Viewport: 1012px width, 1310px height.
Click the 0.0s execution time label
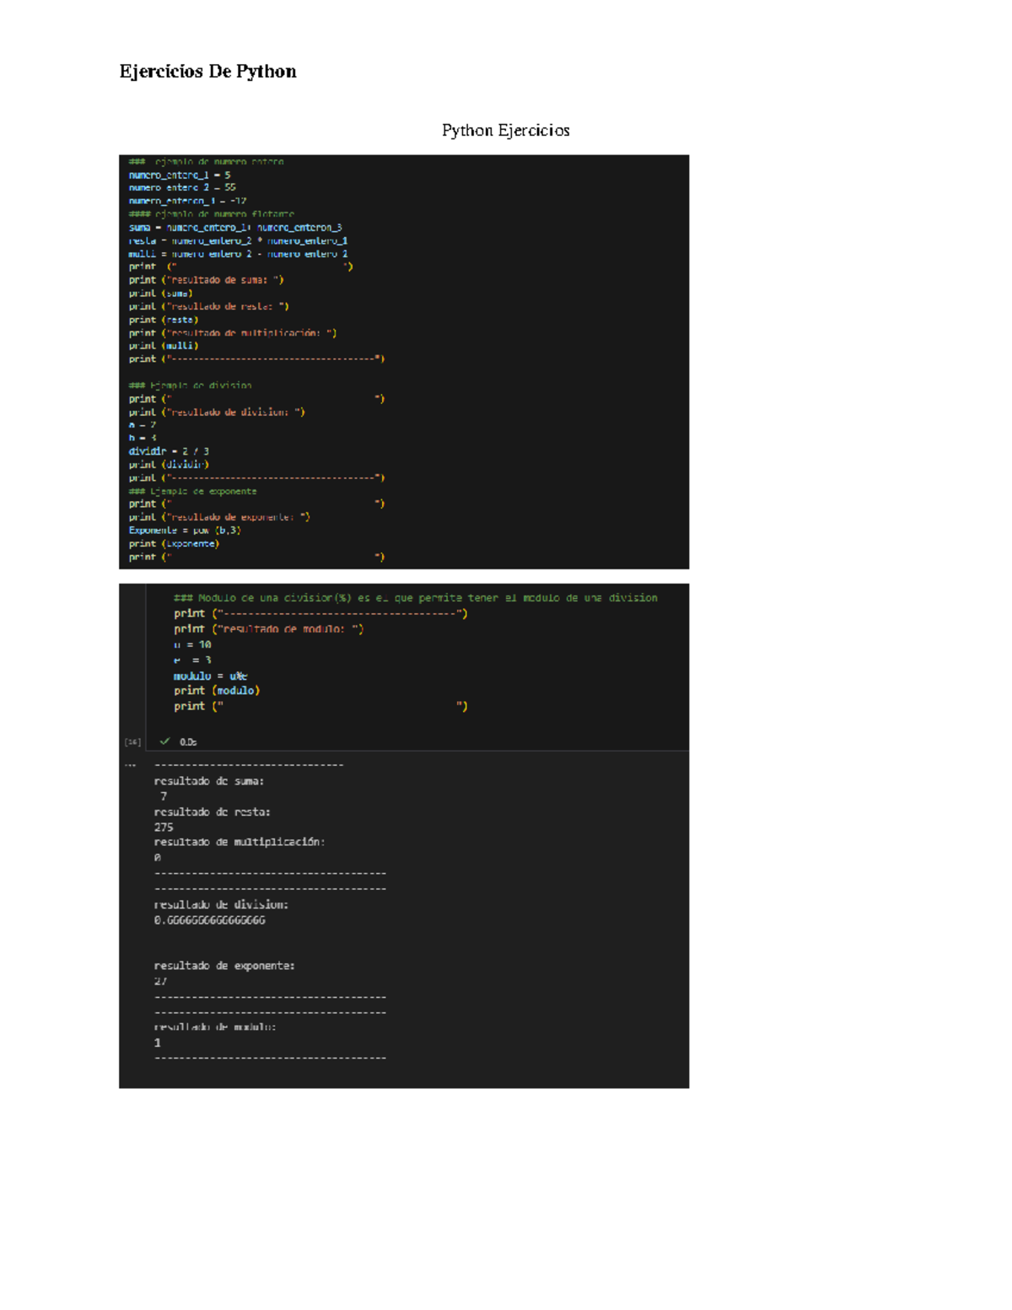[x=188, y=742]
